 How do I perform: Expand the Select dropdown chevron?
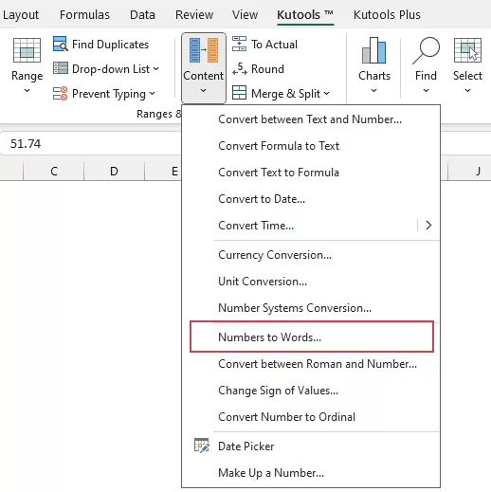point(467,91)
